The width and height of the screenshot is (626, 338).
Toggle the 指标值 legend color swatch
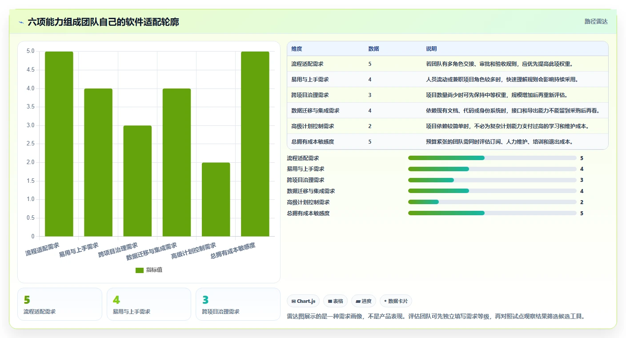coord(140,270)
